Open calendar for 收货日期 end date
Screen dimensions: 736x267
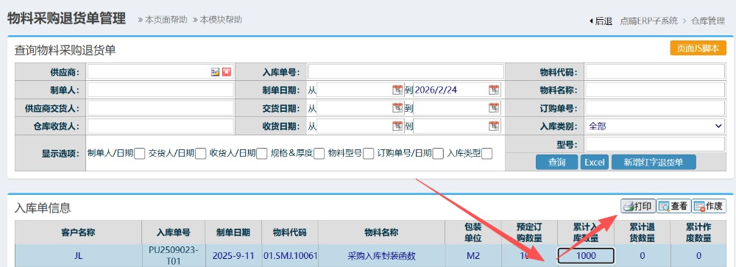[x=494, y=126]
